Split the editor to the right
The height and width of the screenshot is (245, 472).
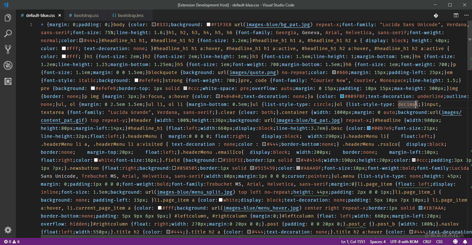tap(456, 15)
